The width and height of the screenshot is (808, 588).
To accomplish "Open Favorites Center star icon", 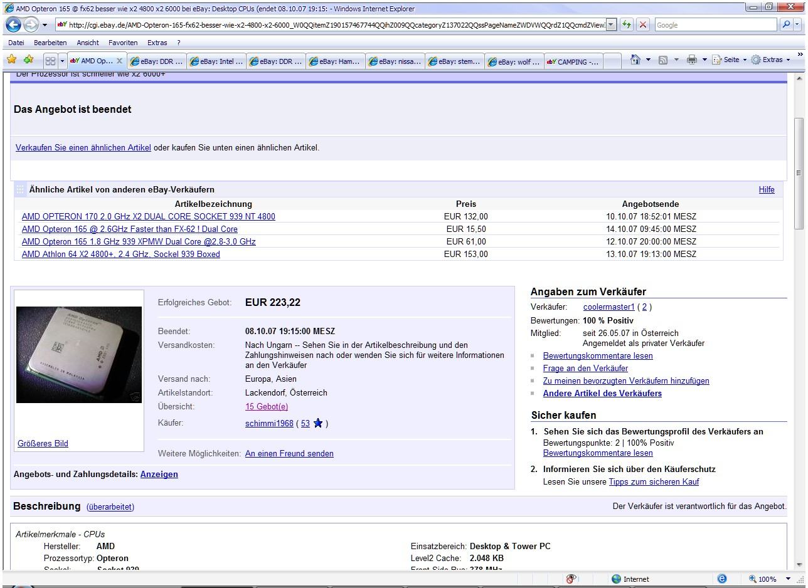I will [11, 60].
